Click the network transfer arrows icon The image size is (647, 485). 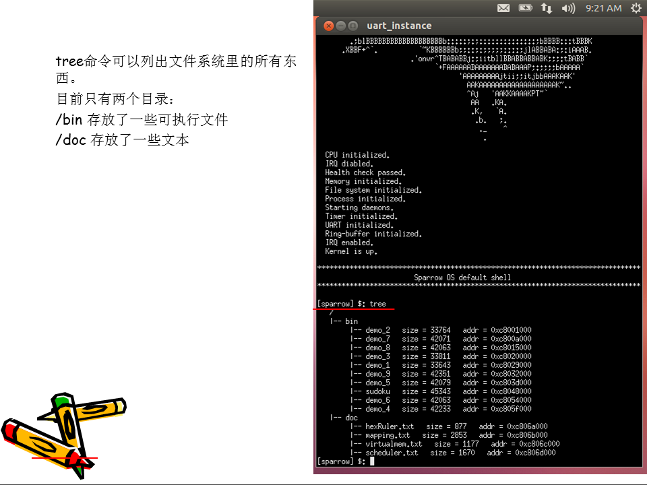click(547, 8)
